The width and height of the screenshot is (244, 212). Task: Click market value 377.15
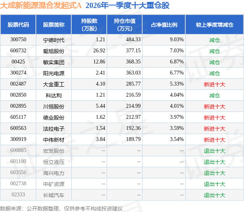[133, 51]
